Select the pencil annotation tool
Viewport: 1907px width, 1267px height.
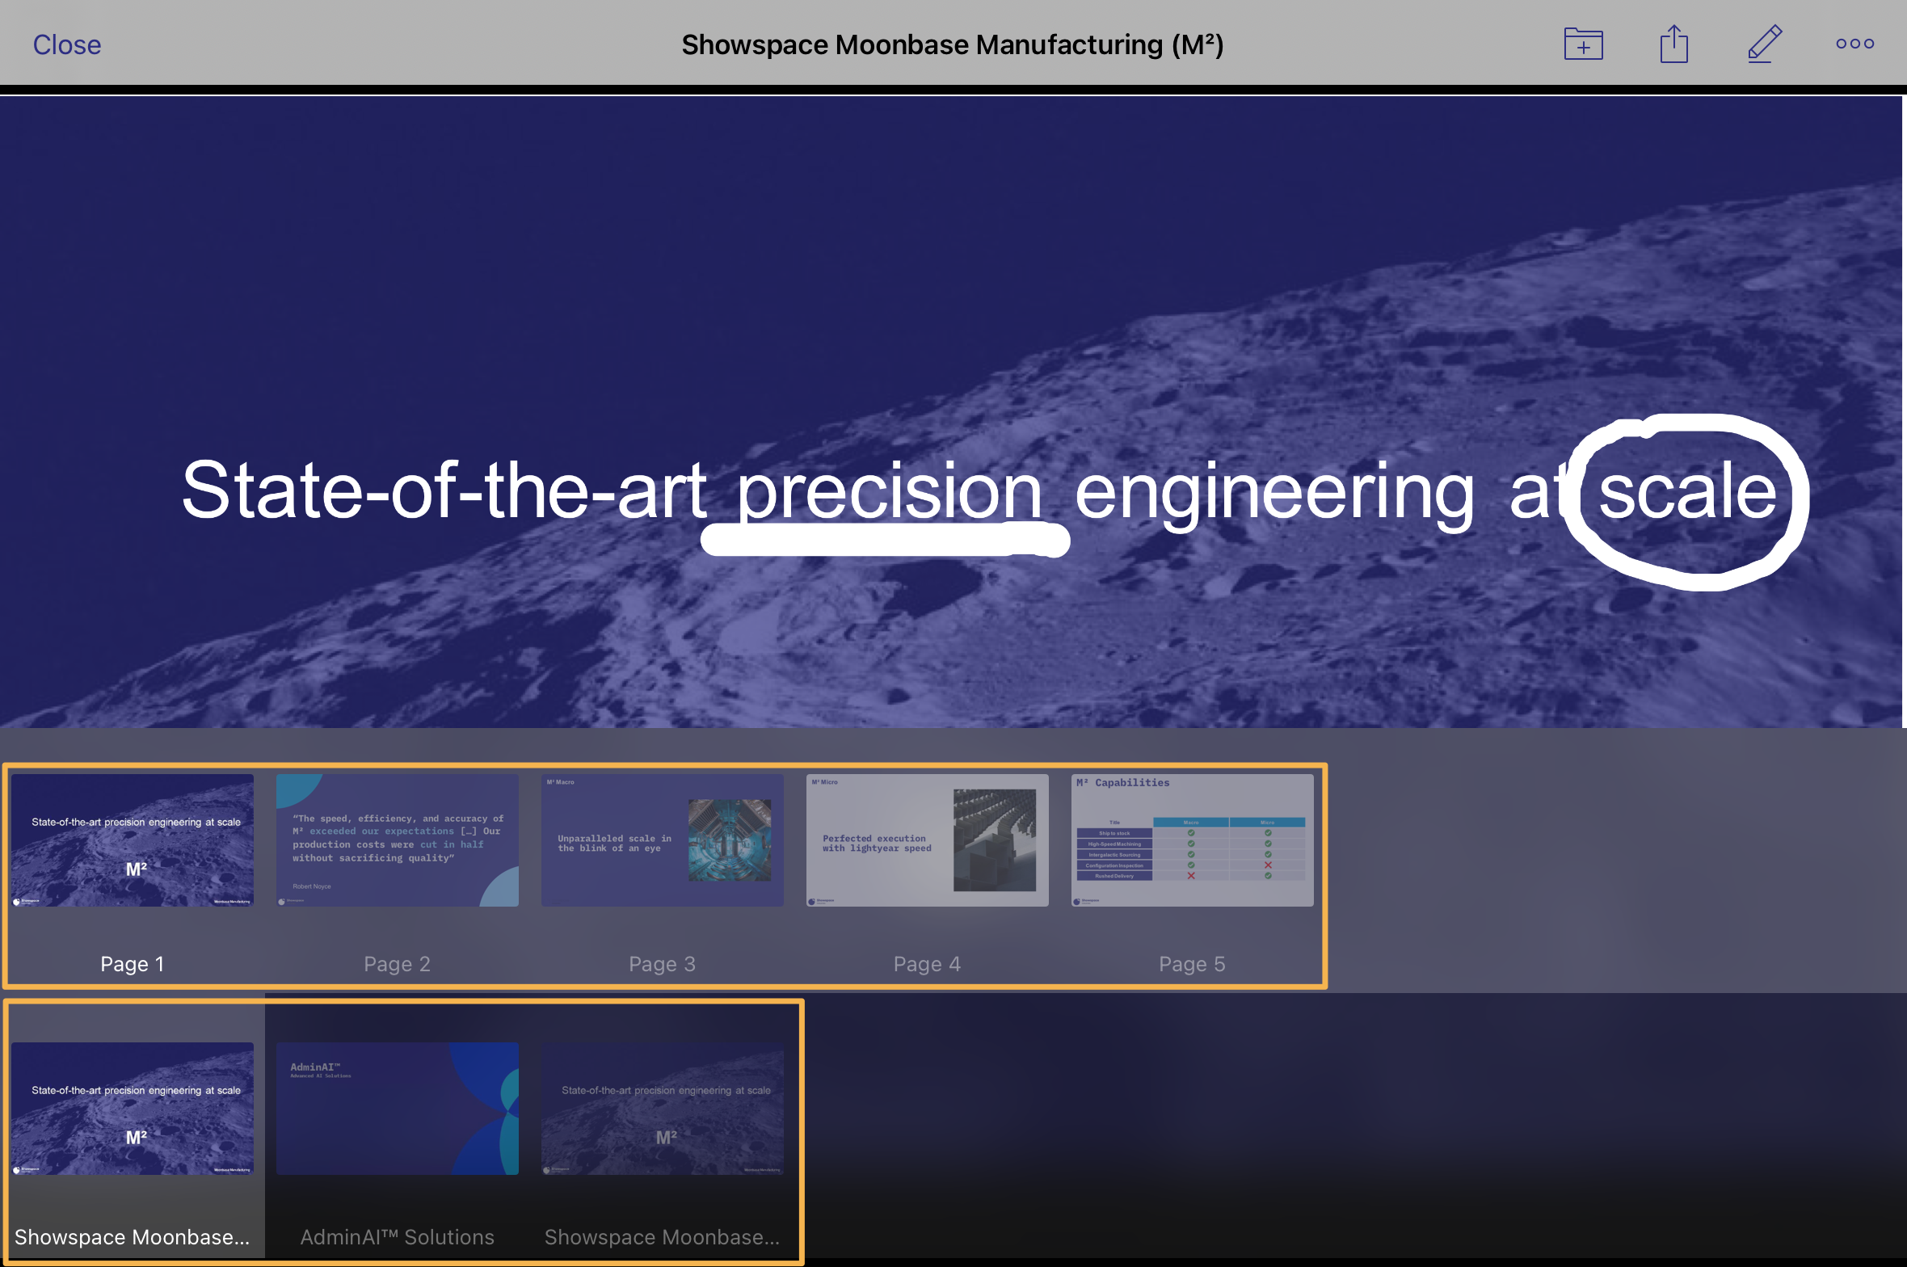[x=1764, y=44]
